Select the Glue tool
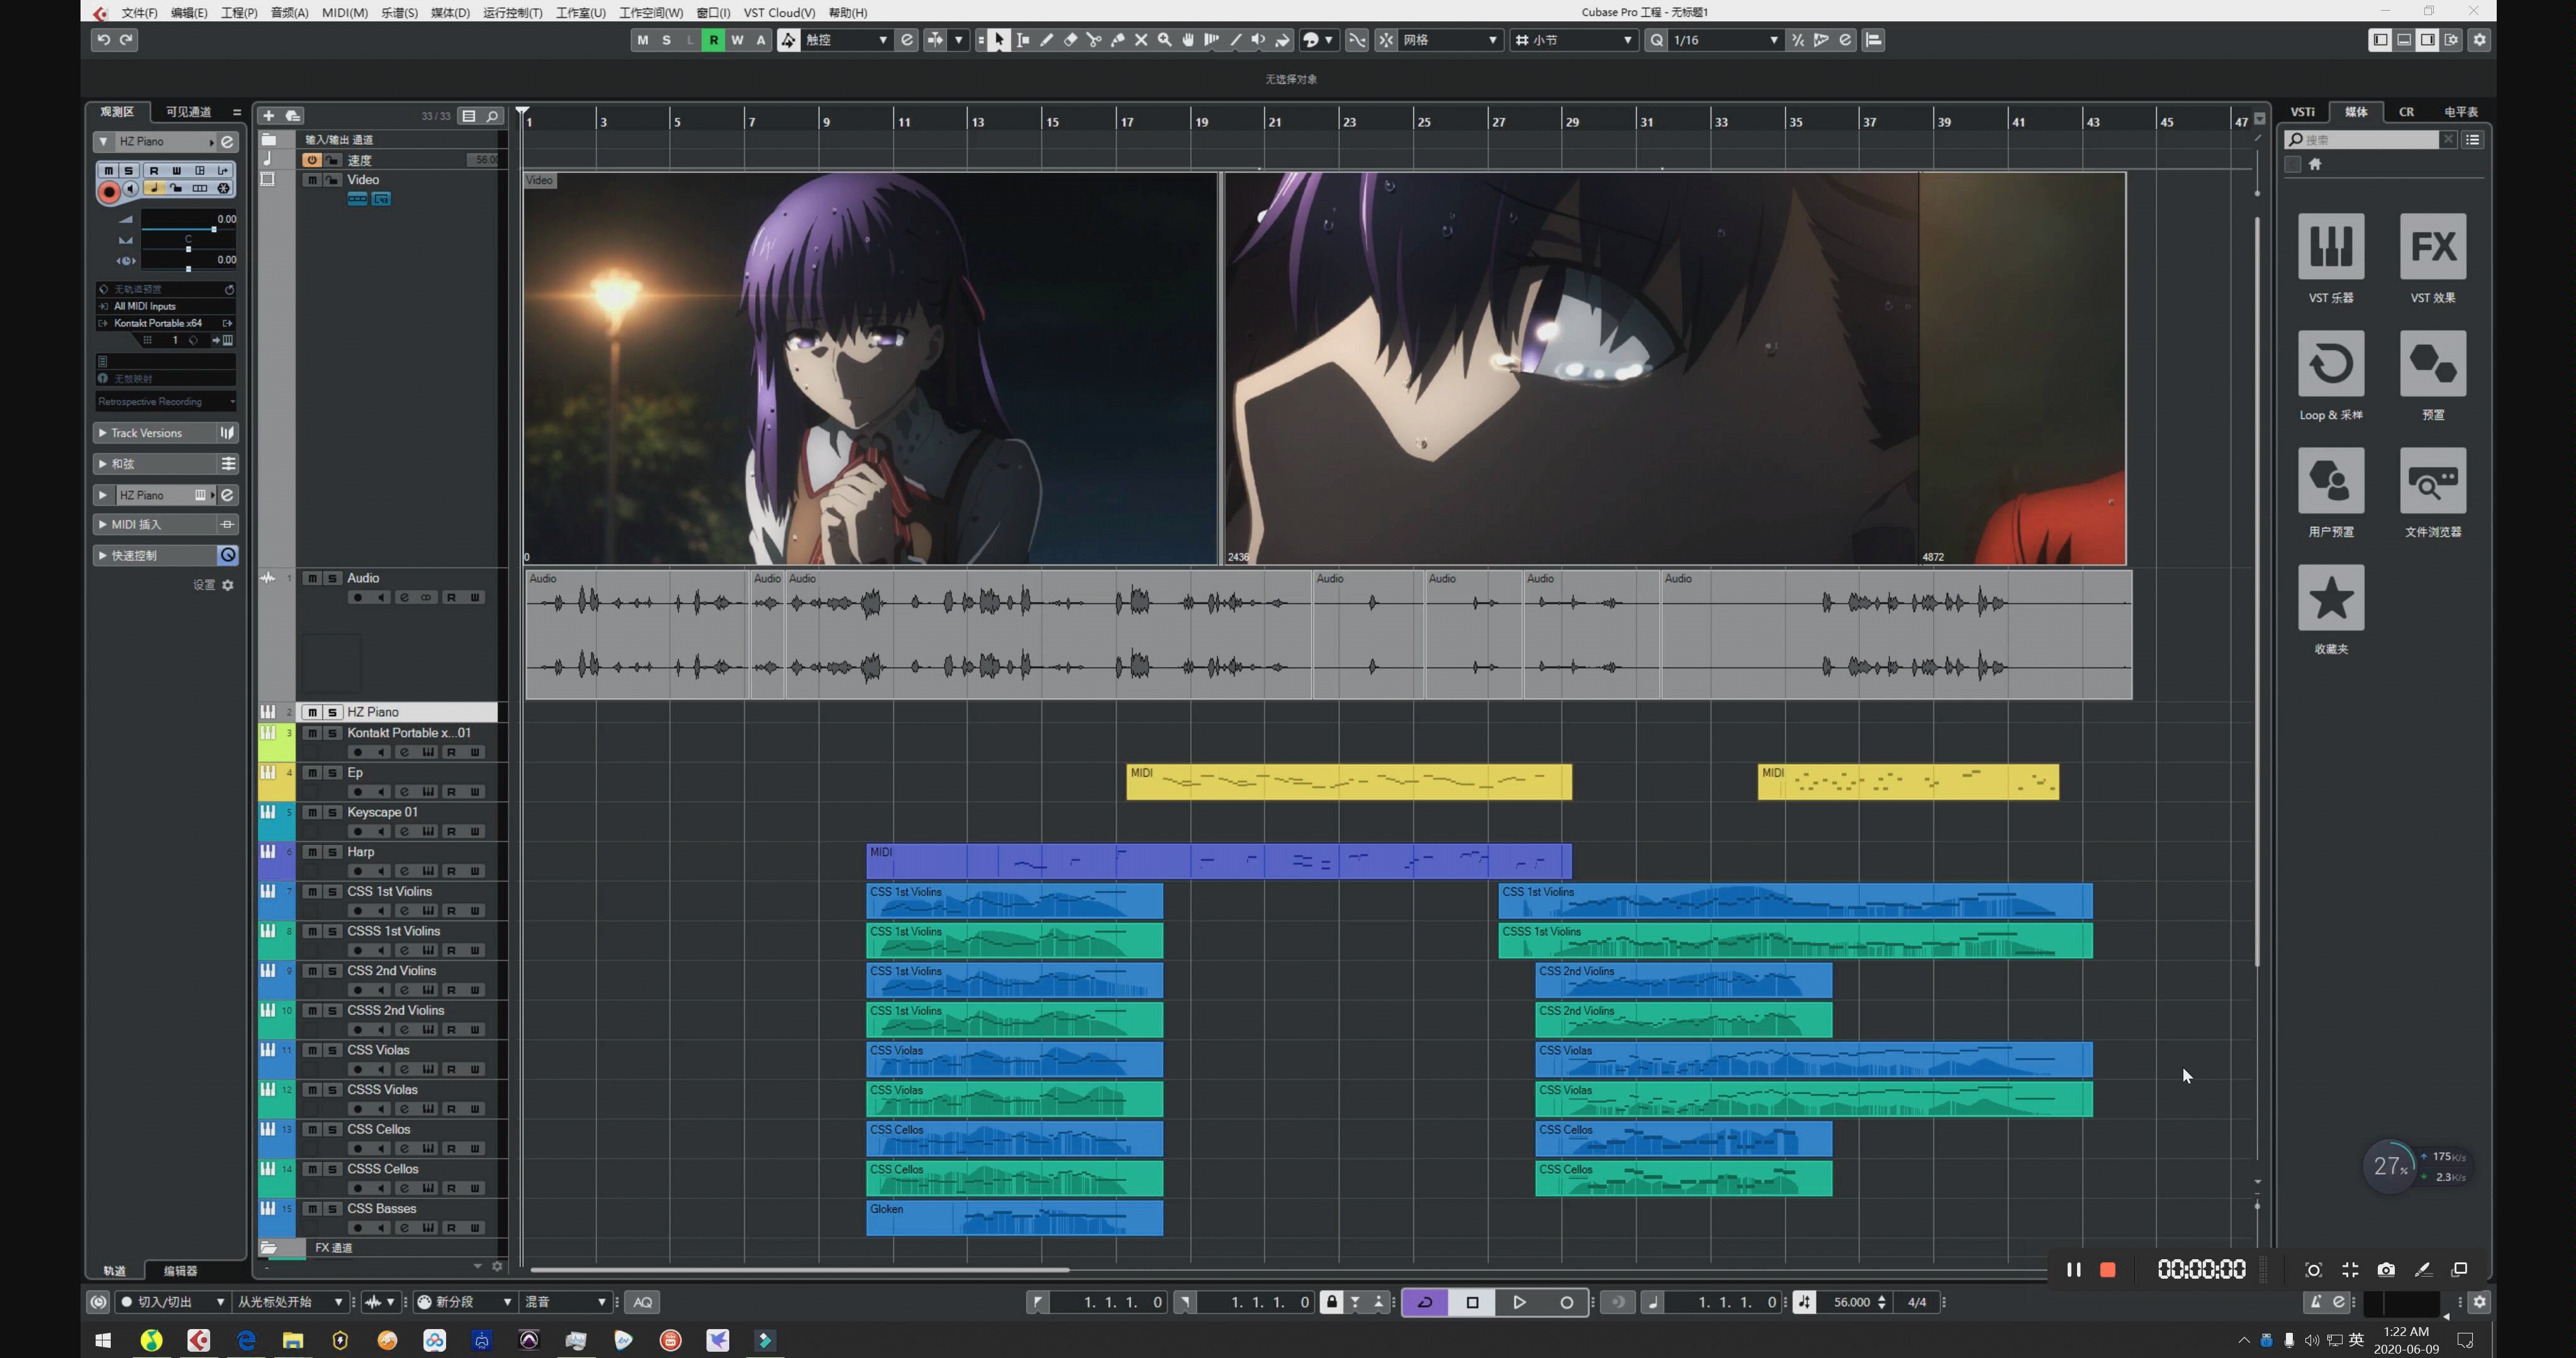 1117,40
